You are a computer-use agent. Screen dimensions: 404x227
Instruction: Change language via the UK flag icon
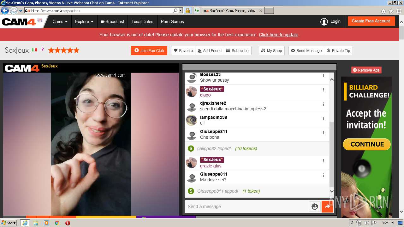click(x=40, y=20)
